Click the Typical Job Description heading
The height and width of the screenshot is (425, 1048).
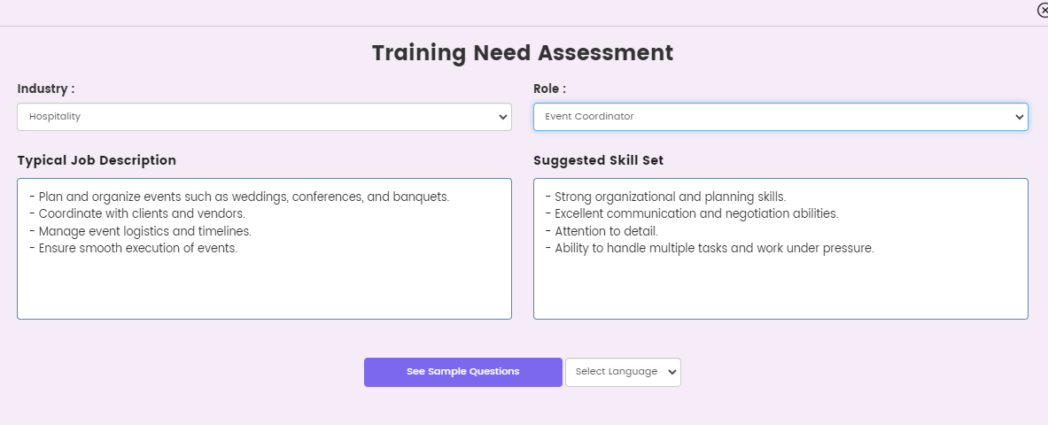point(97,160)
